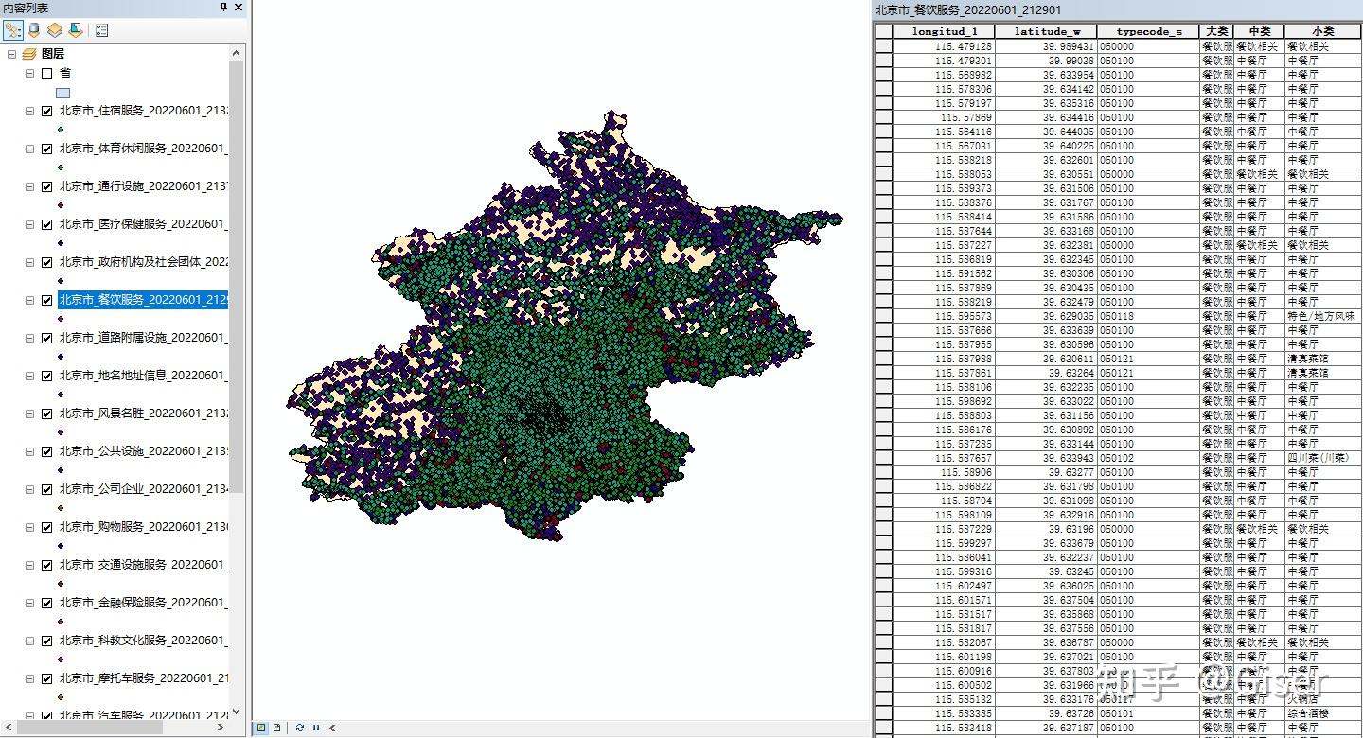Collapse the 科教文化服务 layer legend
Image resolution: width=1363 pixels, height=738 pixels.
(x=30, y=641)
